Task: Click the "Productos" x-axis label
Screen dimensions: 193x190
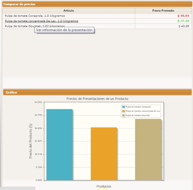Action: pyautogui.click(x=104, y=186)
